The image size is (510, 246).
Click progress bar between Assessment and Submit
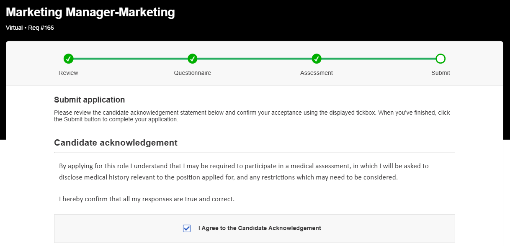click(x=379, y=59)
